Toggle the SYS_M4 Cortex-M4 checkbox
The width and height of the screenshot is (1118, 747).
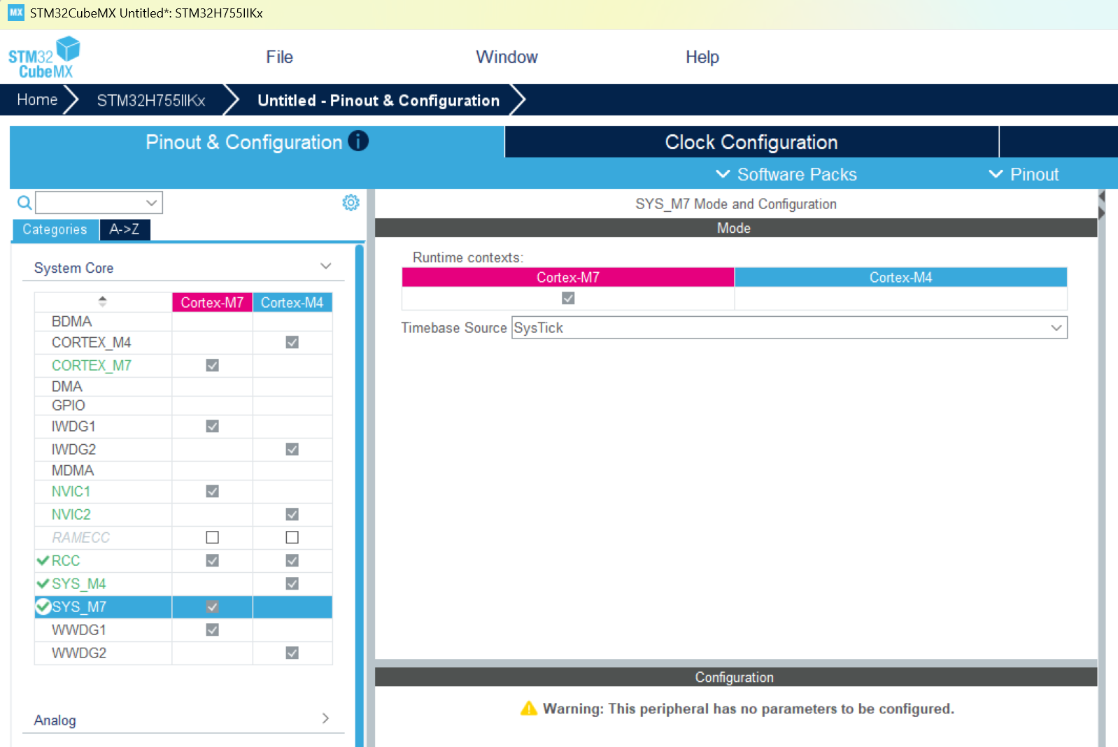point(292,583)
